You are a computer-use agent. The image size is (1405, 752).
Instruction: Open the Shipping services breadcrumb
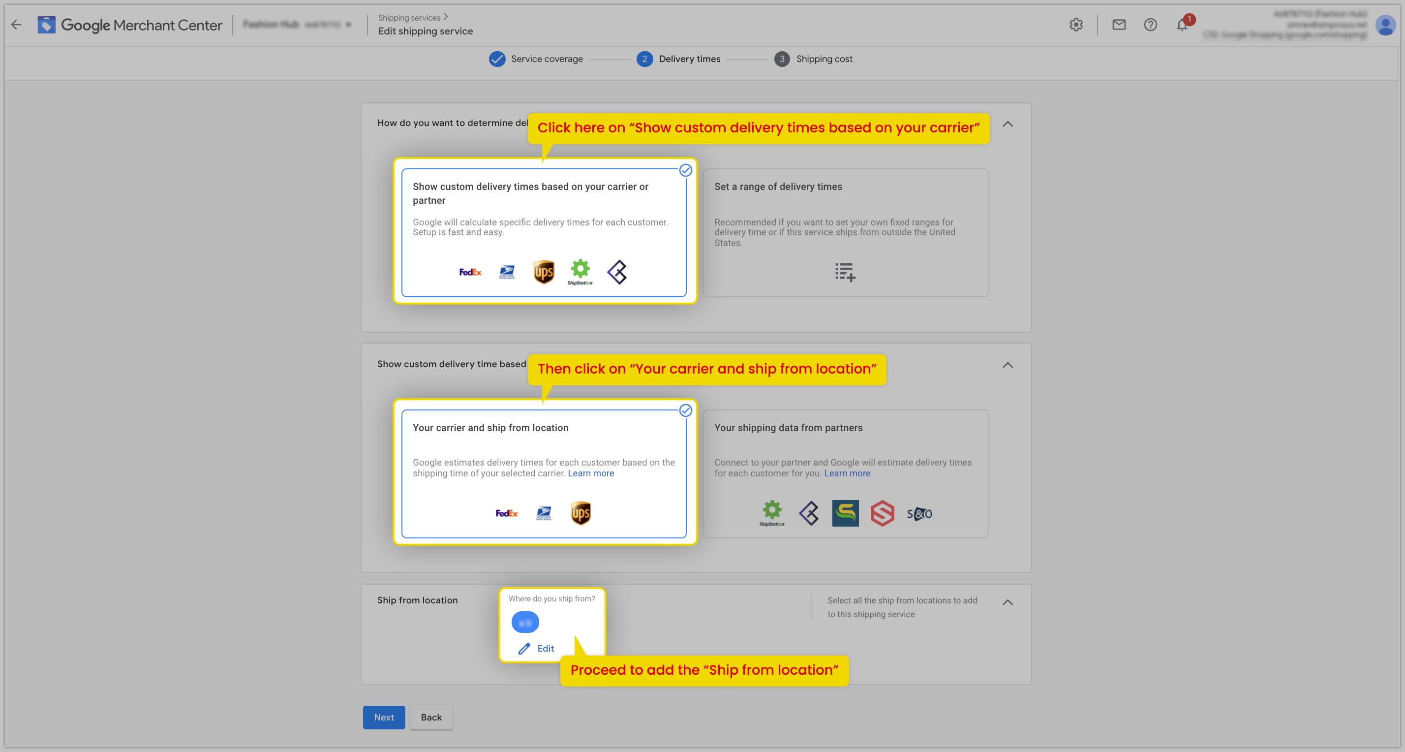click(x=409, y=17)
